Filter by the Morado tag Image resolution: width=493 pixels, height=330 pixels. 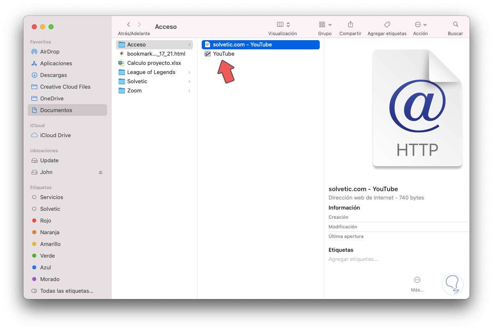67,279
